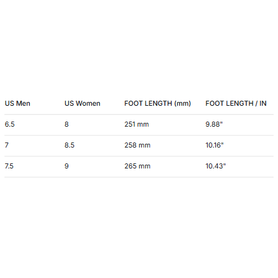This screenshot has width=278, height=278.
Task: Select the US Men column header
Action: click(x=18, y=103)
